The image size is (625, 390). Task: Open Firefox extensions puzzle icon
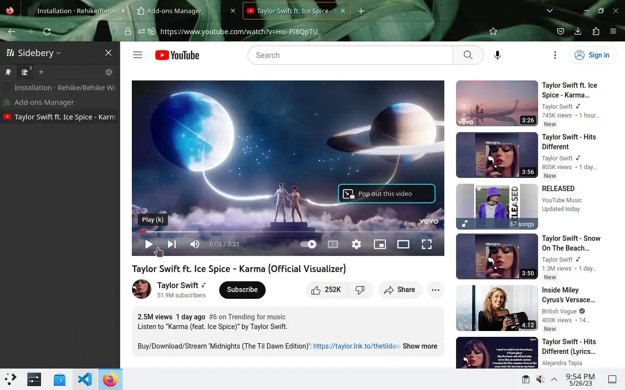(x=596, y=31)
